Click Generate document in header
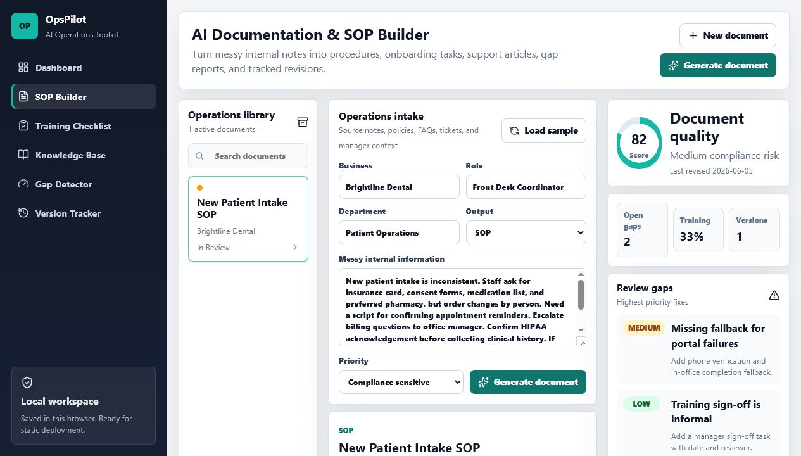Viewport: 801px width, 456px height. tap(718, 65)
